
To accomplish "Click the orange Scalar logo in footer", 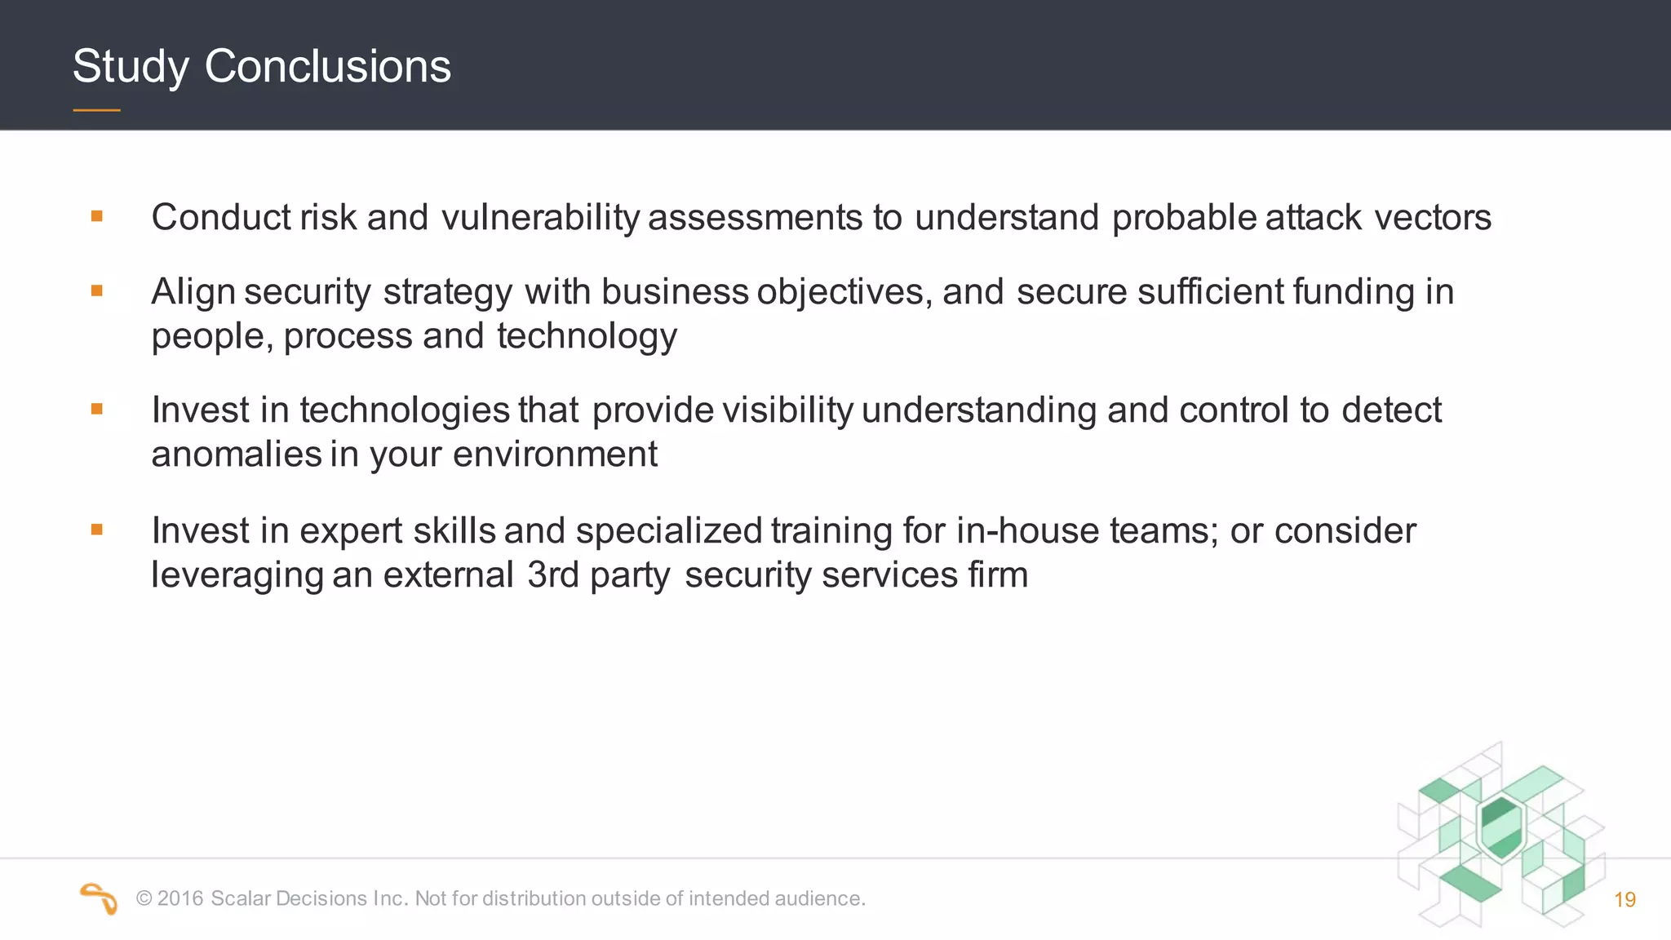I will [99, 898].
